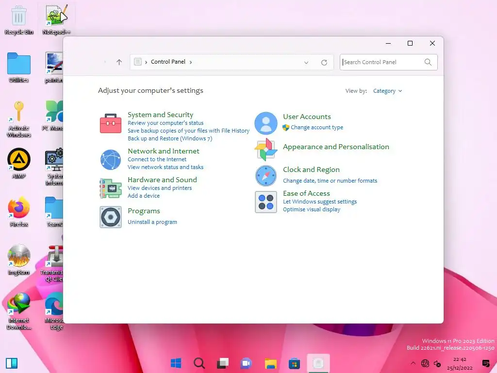Open Programs category heading
The width and height of the screenshot is (497, 373).
pos(144,211)
